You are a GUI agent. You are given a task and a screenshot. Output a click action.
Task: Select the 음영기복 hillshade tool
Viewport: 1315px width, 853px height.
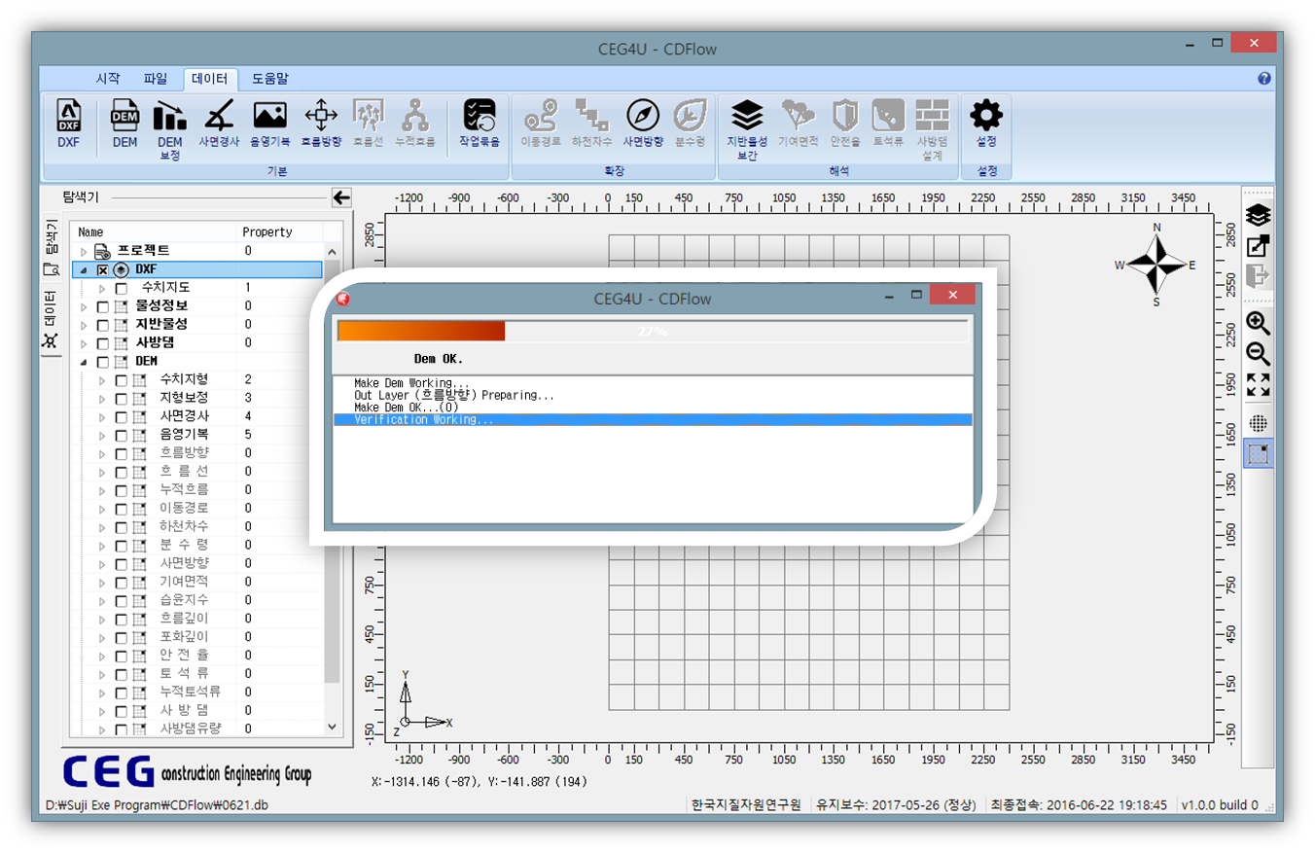click(x=270, y=124)
